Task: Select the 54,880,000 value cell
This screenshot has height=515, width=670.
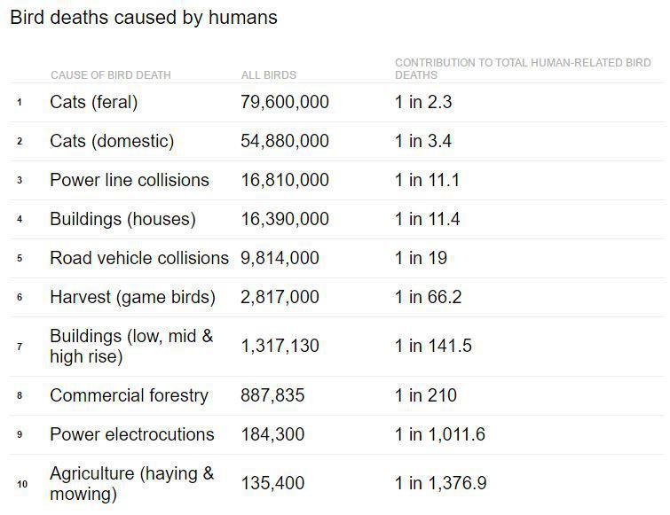Action: (x=285, y=141)
